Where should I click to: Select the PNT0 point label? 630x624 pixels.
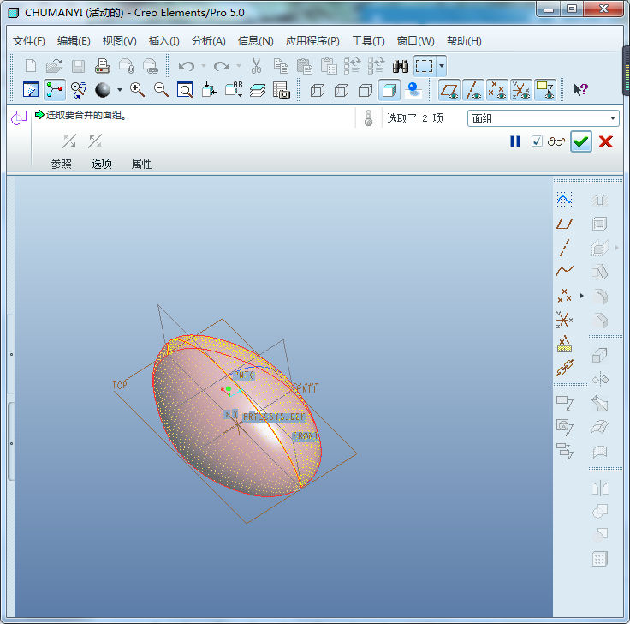(244, 375)
